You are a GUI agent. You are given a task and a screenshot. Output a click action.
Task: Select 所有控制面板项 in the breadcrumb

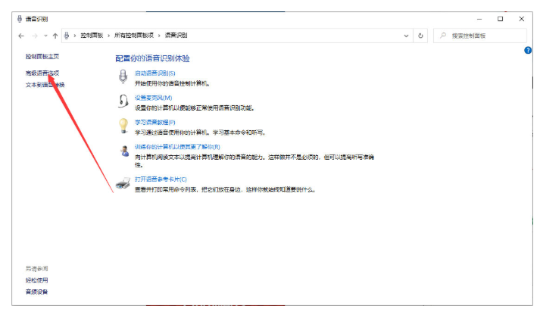(x=134, y=36)
